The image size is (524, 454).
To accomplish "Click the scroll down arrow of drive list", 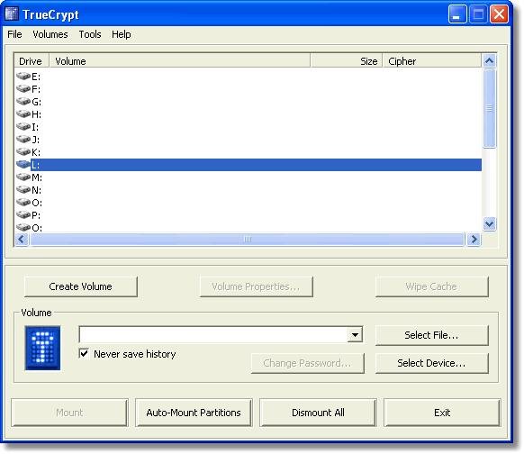I will 490,223.
